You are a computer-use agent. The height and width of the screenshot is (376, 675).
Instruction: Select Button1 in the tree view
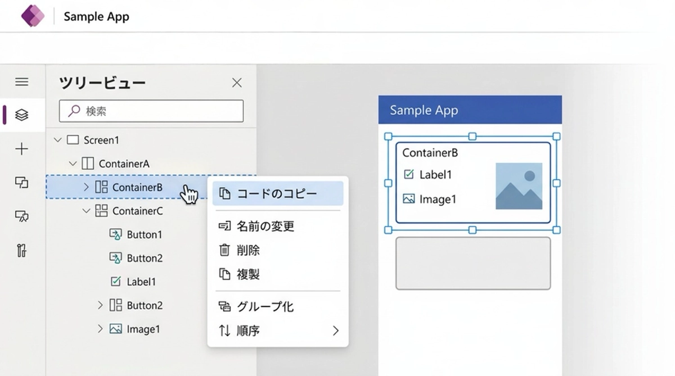point(144,234)
